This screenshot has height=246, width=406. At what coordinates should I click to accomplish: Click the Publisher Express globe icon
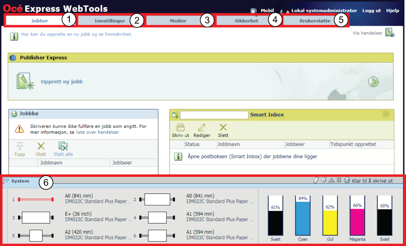[13, 58]
